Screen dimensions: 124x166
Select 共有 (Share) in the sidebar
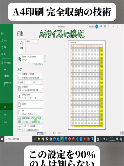pyautogui.click(x=5, y=115)
